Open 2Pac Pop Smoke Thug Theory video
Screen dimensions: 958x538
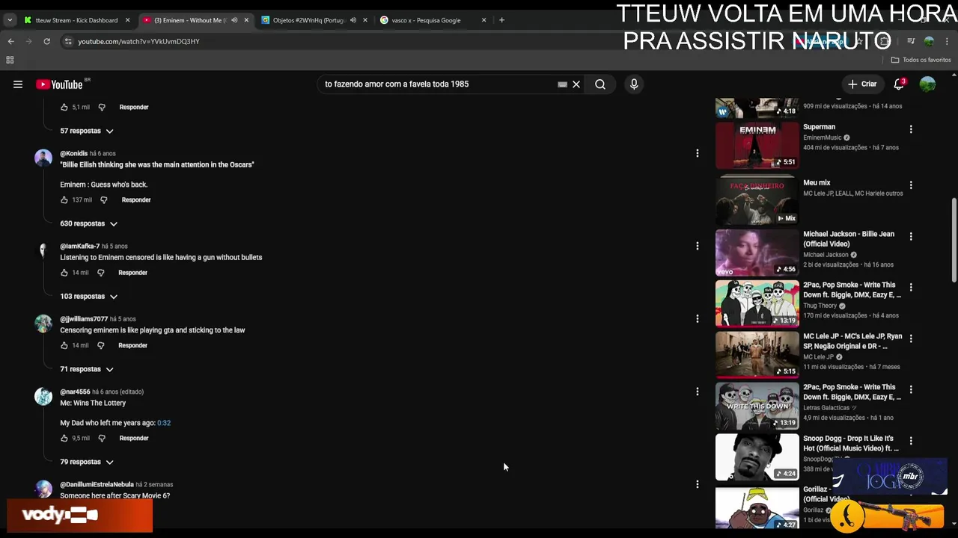(x=757, y=304)
